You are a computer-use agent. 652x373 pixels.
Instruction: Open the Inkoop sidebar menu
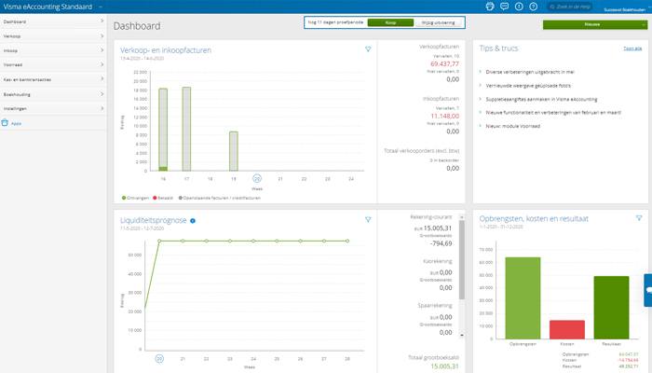(53, 50)
